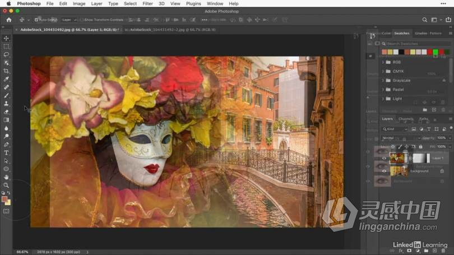Open the Kind layer filter dropdown

(395, 129)
